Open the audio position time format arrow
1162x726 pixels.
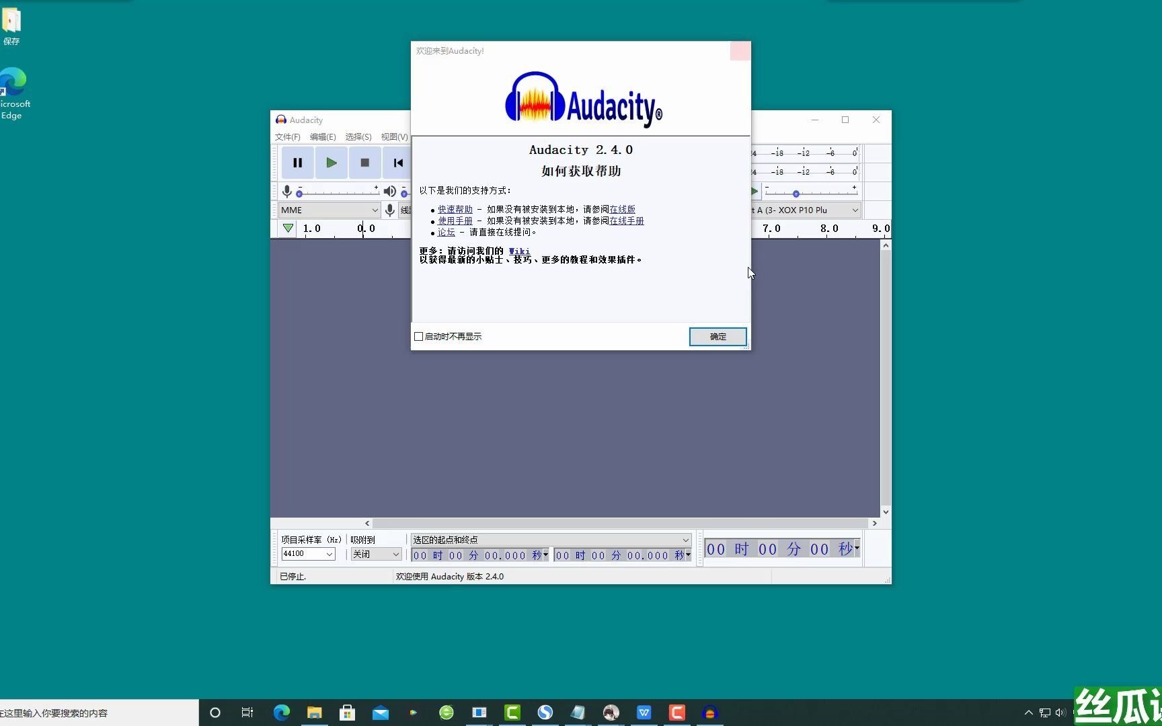tap(857, 549)
